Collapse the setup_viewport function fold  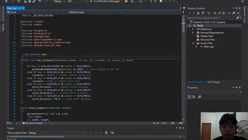[x=21, y=108]
